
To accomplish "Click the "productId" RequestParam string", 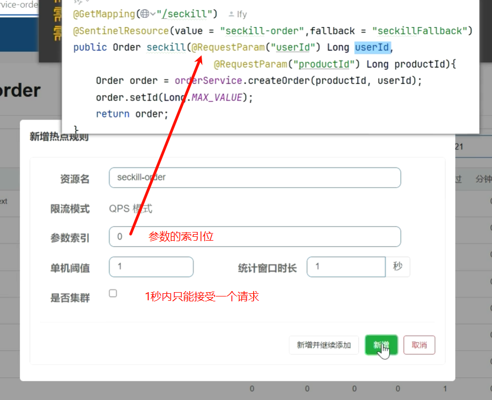I will pos(324,64).
